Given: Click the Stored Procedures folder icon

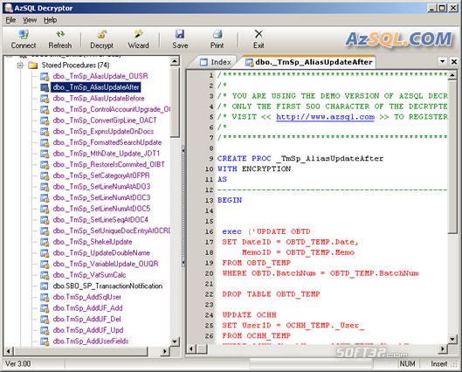Looking at the screenshot, I should [x=32, y=65].
